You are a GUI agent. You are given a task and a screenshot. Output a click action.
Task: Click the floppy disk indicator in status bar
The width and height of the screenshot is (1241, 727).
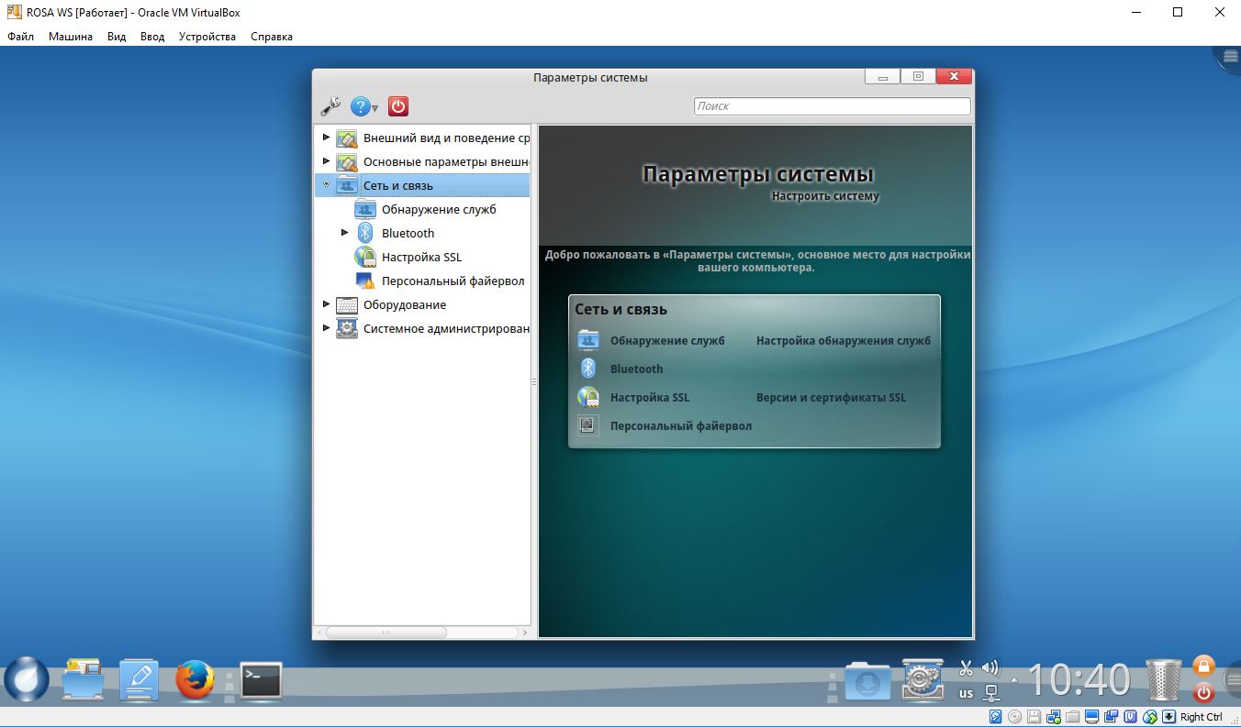(1034, 717)
